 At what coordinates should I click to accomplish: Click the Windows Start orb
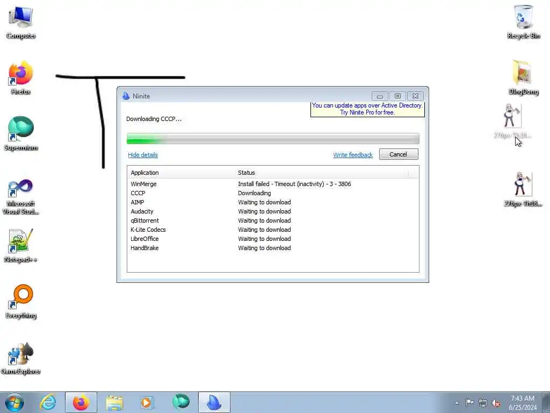tap(15, 402)
